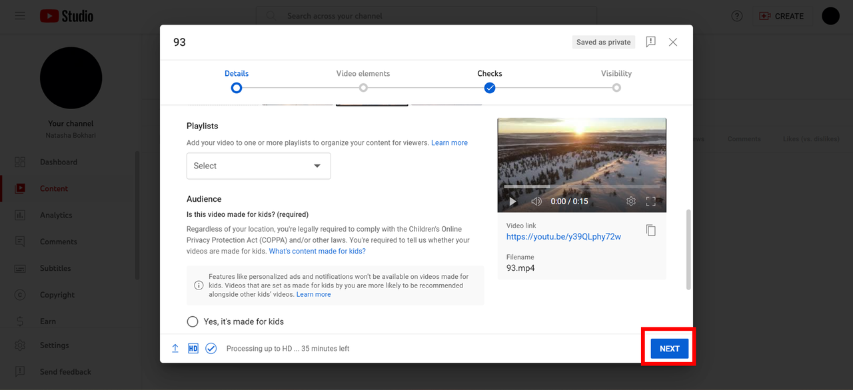853x390 pixels.
Task: Copy the video link with the copy icon
Action: (x=651, y=230)
